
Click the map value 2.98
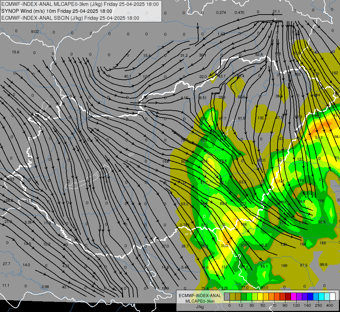[45, 287]
